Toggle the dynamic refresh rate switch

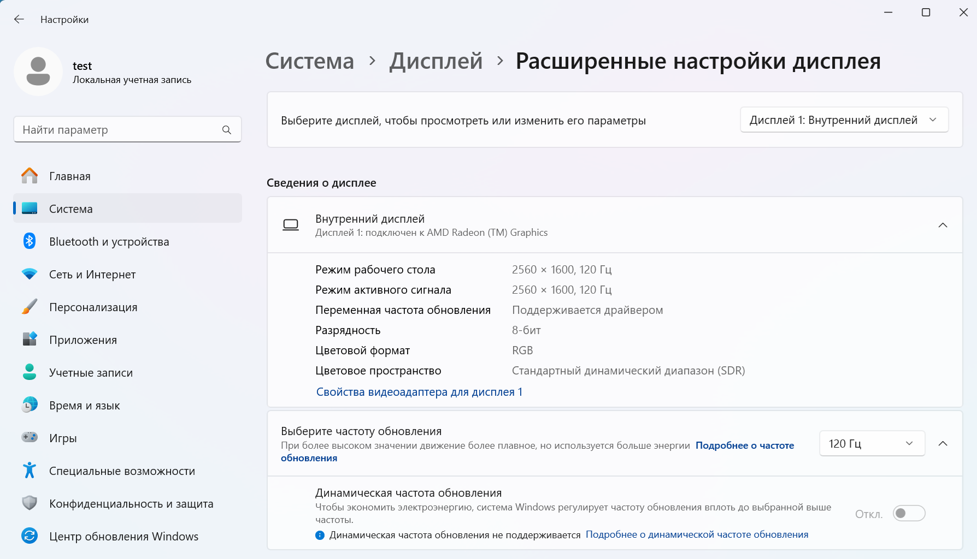[909, 513]
